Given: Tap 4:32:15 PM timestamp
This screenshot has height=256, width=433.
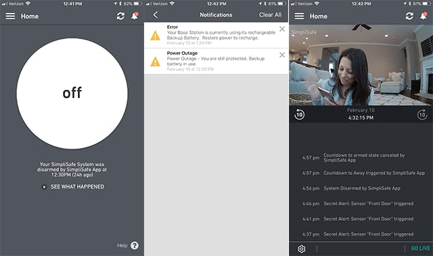Looking at the screenshot, I should pyautogui.click(x=361, y=118).
